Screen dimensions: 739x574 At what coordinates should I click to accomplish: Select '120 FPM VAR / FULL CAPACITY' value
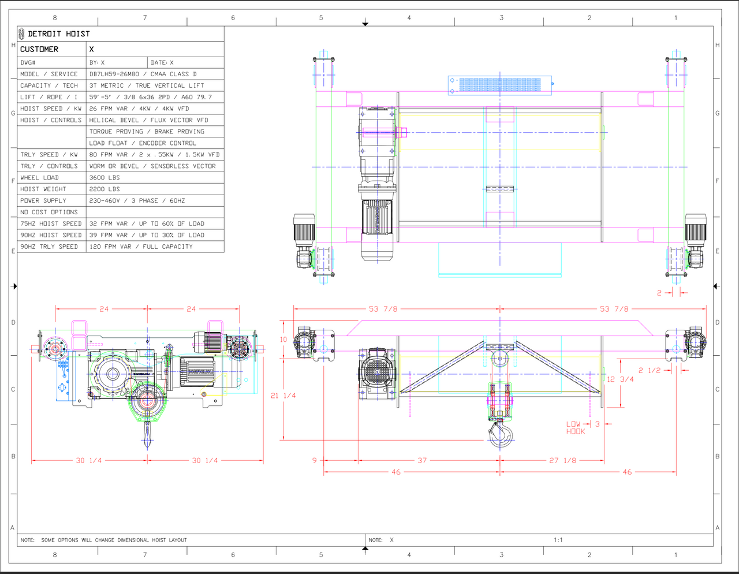coord(141,247)
